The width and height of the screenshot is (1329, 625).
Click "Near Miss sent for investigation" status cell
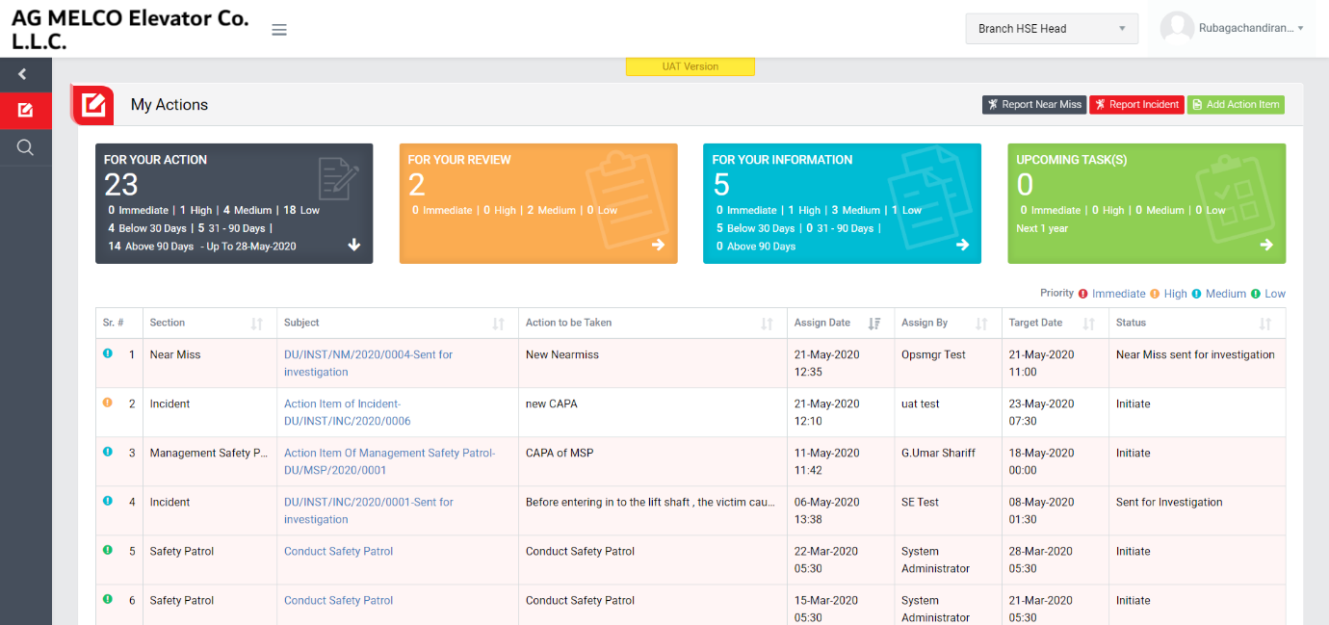1195,354
